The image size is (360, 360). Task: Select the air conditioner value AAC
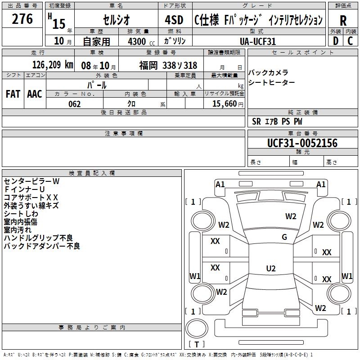[35, 94]
